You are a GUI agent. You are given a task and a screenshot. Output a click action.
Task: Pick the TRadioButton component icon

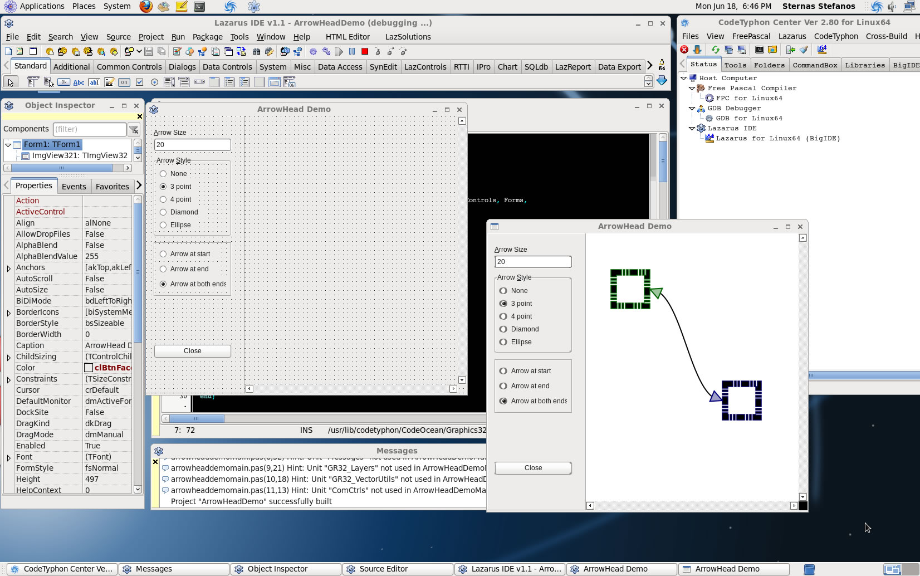154,82
